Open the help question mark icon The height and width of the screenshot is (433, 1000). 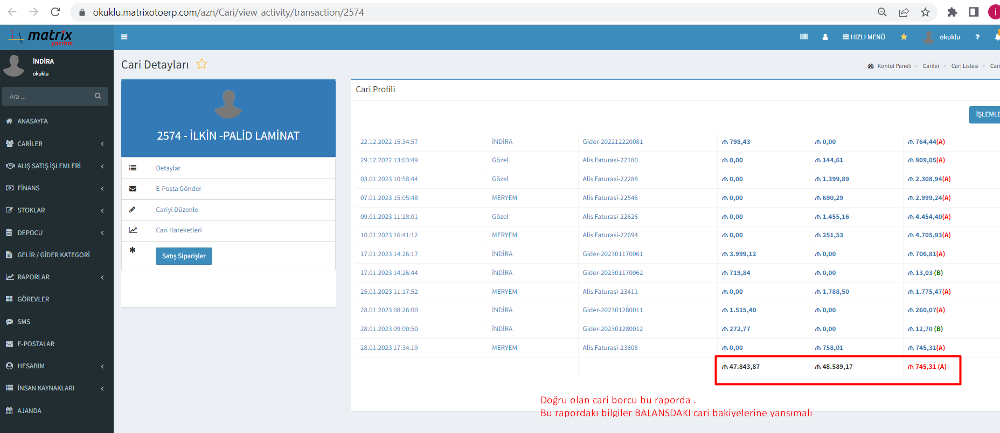click(x=977, y=37)
